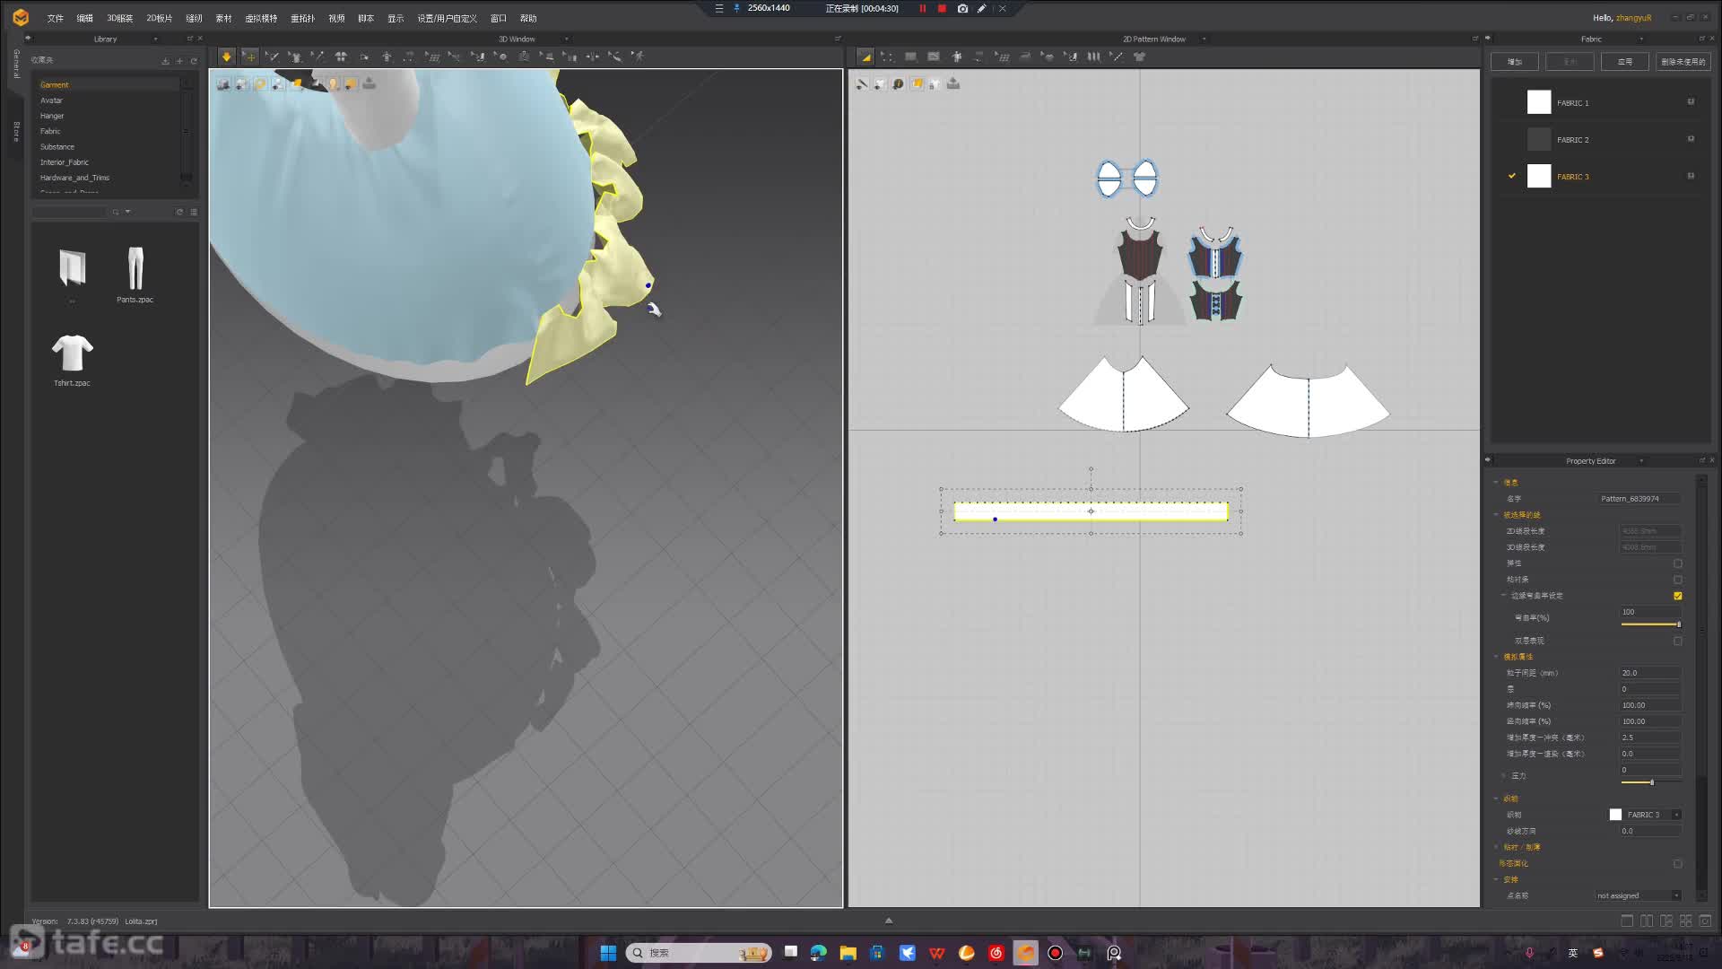Click the Windows Start button
Viewport: 1722px width, 969px height.
[608, 953]
